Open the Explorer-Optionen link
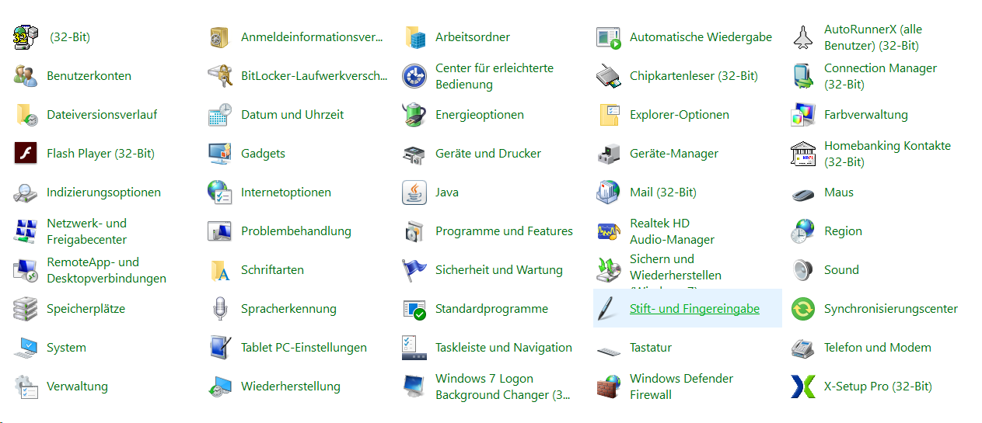Viewport: 982px width, 423px height. pyautogui.click(x=680, y=115)
